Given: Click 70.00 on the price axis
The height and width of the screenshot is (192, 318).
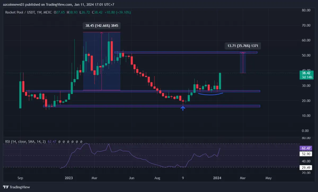Looking at the screenshot, I should (306, 25).
